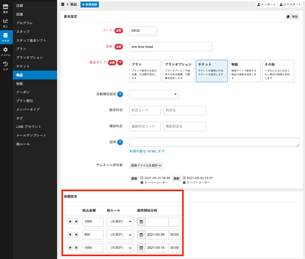Image resolution: width=305 pixels, height=259 pixels.
Task: Click the 複製 duplicate button
Action: click(292, 17)
